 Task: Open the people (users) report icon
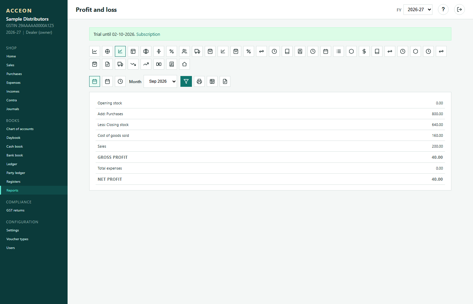coord(184,51)
